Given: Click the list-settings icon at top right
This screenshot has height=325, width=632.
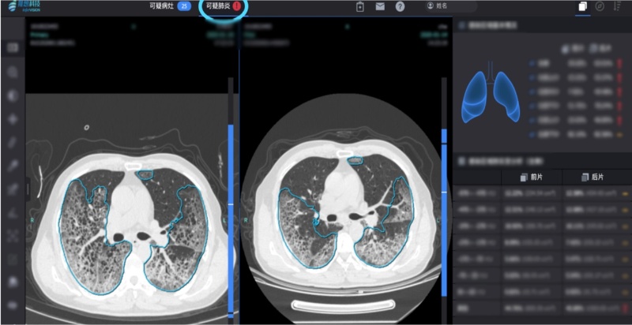Looking at the screenshot, I should point(618,6).
